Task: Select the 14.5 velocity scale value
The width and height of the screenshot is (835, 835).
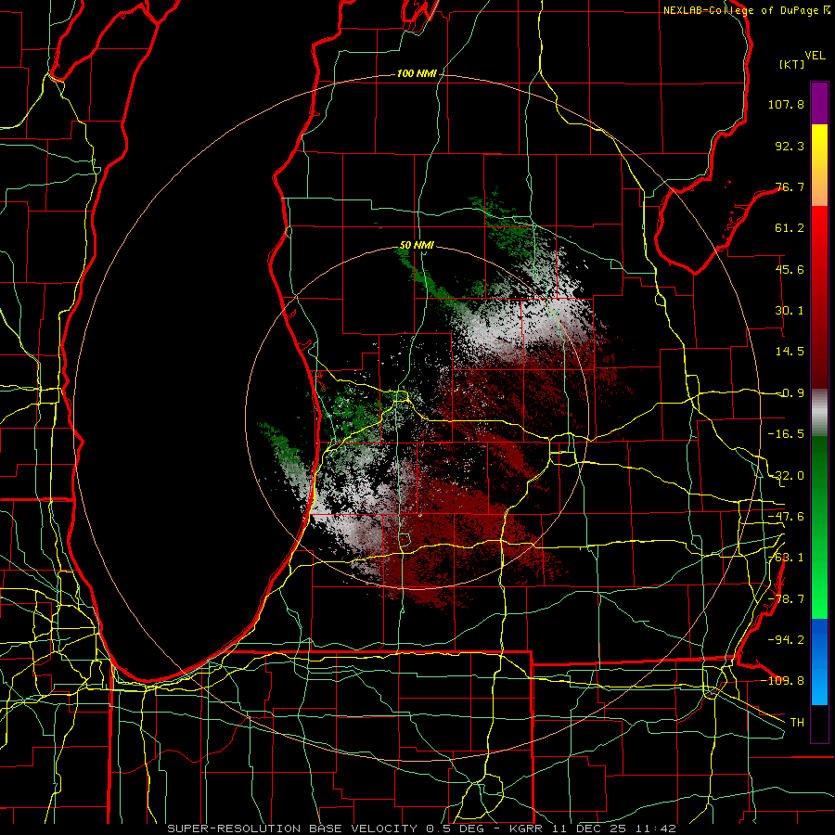Action: click(790, 352)
